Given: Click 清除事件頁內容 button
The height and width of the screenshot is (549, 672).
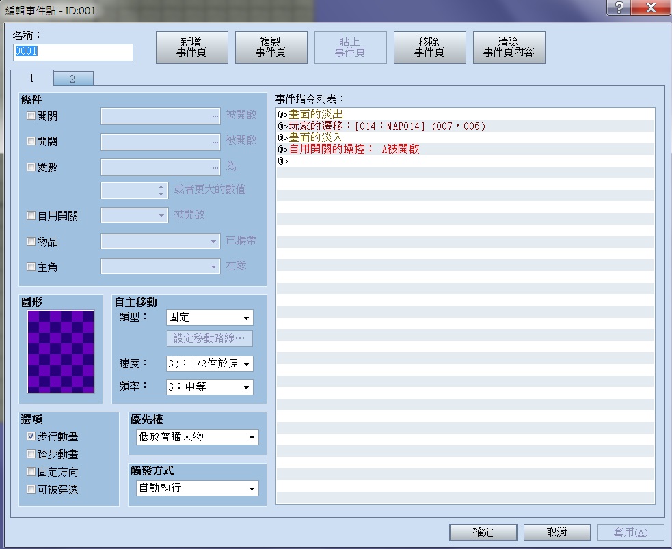Looking at the screenshot, I should click(x=509, y=47).
